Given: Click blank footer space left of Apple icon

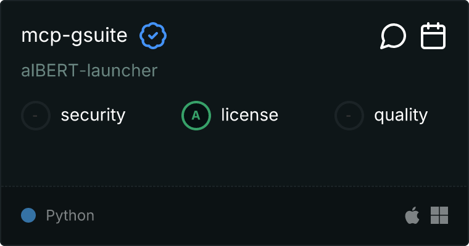Looking at the screenshot, I should pos(247,215).
